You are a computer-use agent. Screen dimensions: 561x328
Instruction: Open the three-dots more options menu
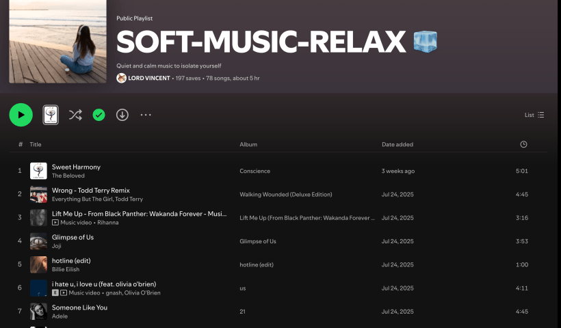[x=146, y=115]
